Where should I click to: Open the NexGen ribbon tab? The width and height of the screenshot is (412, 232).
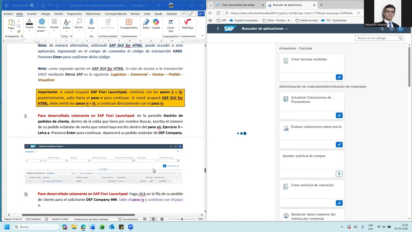click(x=172, y=14)
